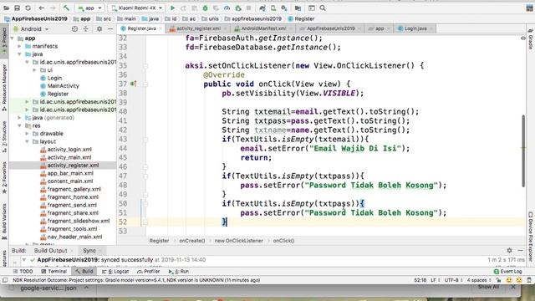Select Login class in project tree
Screen dimensions: 535x301
click(54, 78)
